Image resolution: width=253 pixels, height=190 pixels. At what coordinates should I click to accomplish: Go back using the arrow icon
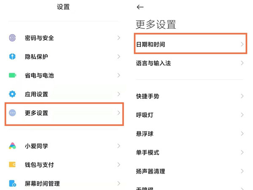pyautogui.click(x=140, y=7)
